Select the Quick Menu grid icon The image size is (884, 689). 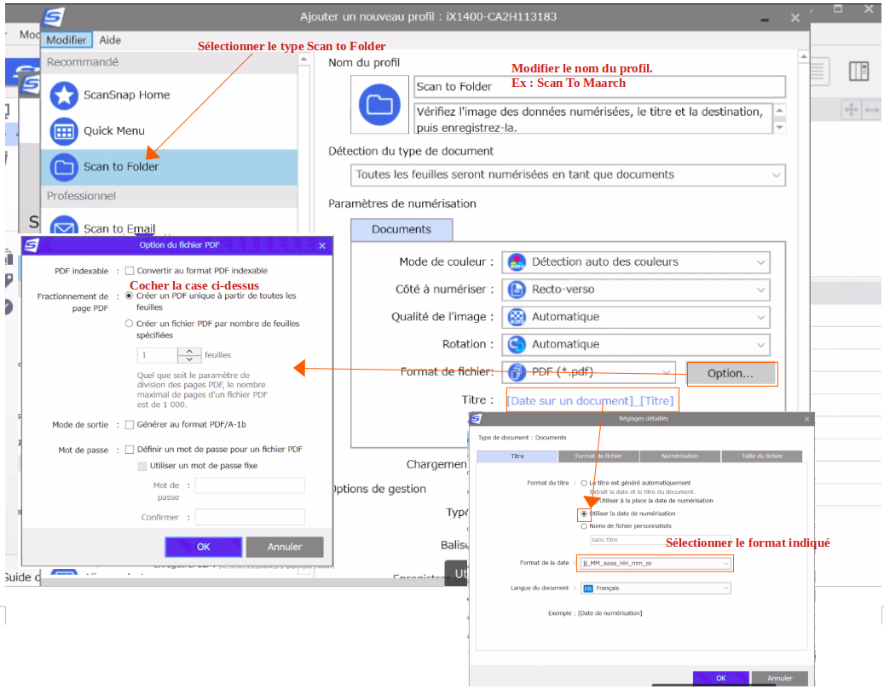click(64, 131)
